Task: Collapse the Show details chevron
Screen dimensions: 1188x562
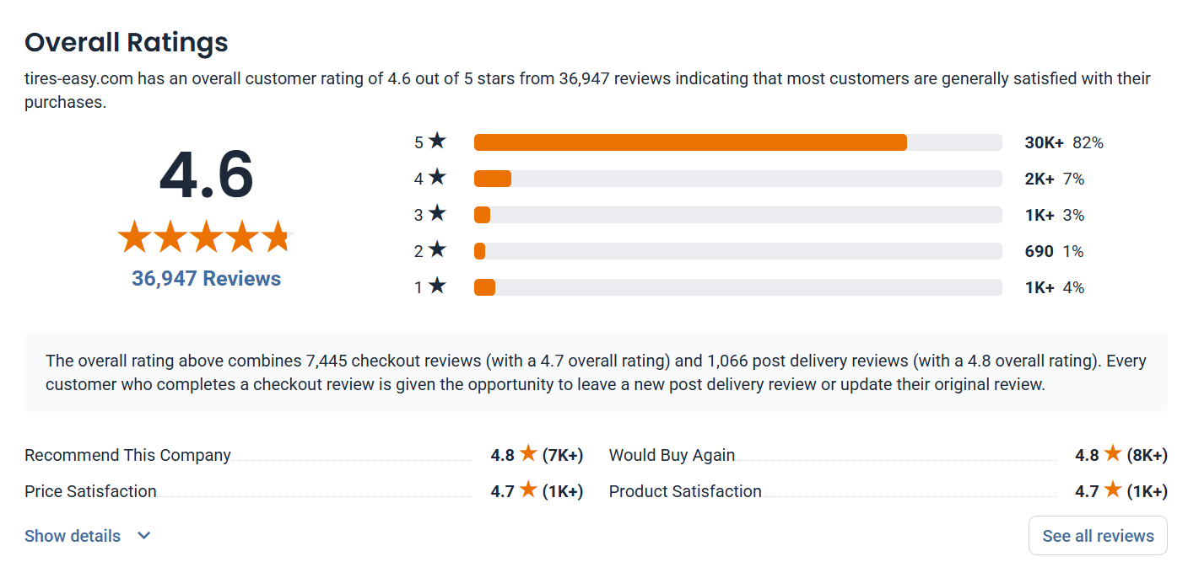Action: pos(143,536)
